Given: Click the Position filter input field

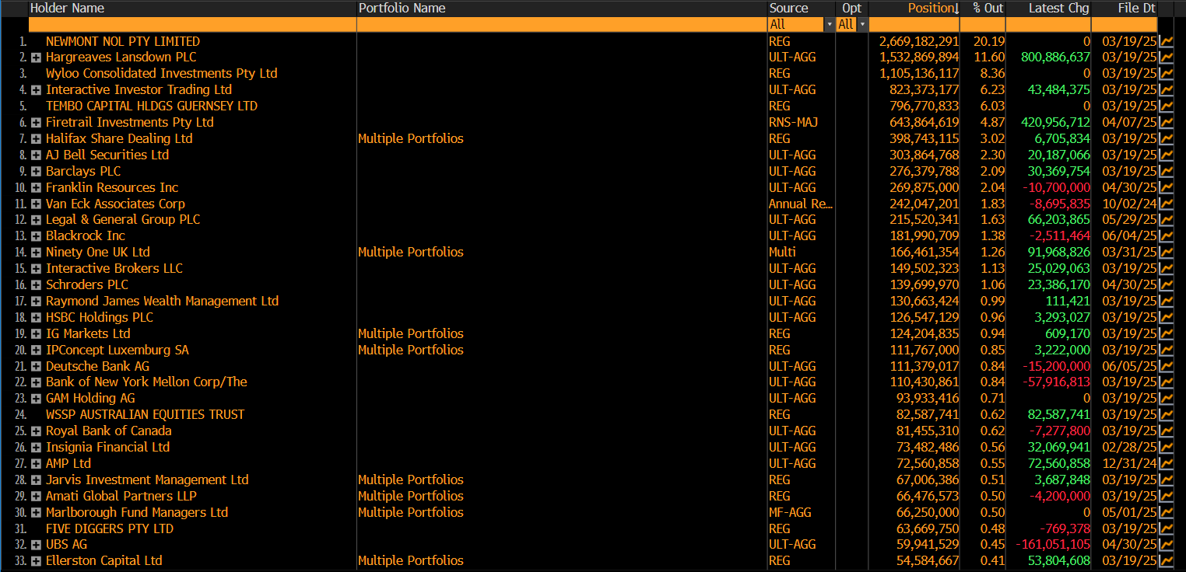Looking at the screenshot, I should click(x=914, y=25).
